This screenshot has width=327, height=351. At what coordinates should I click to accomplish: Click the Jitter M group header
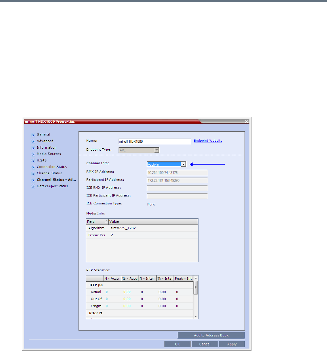pyautogui.click(x=140, y=313)
